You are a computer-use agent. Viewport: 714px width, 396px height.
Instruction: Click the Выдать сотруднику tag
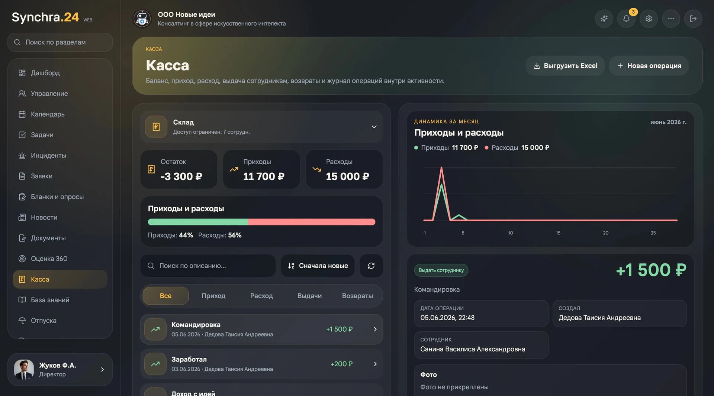(x=441, y=270)
